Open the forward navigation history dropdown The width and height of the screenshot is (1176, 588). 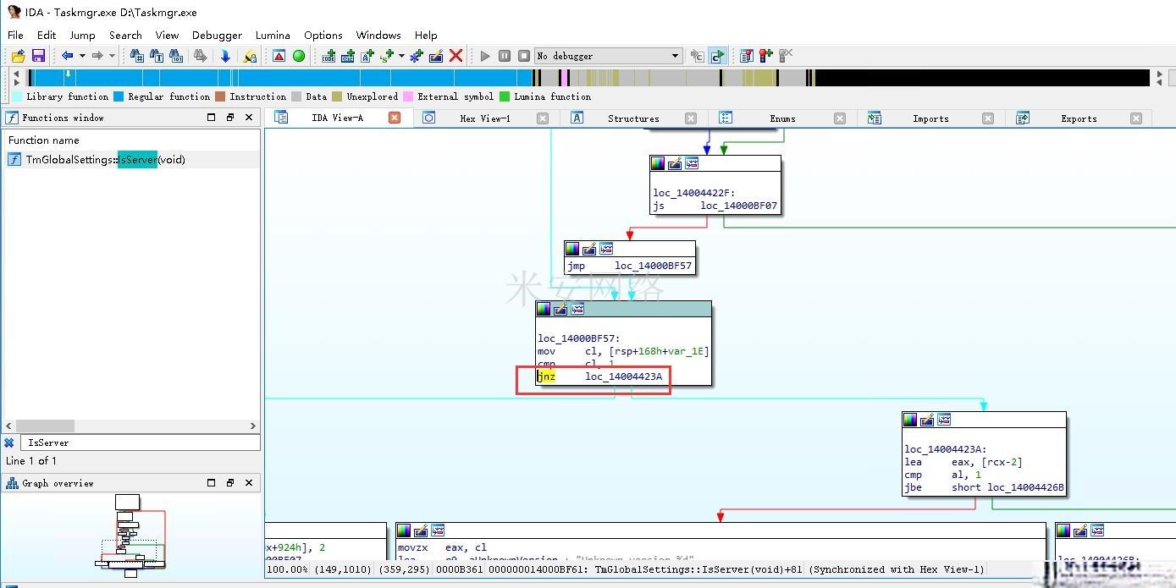click(112, 56)
